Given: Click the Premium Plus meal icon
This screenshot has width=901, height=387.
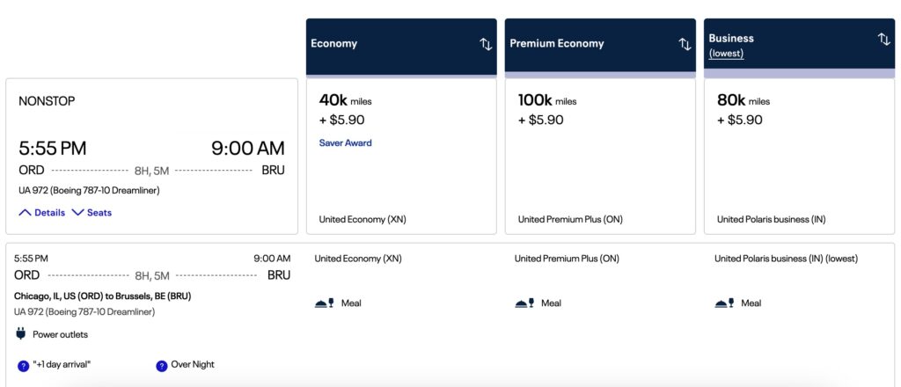Looking at the screenshot, I should (524, 303).
